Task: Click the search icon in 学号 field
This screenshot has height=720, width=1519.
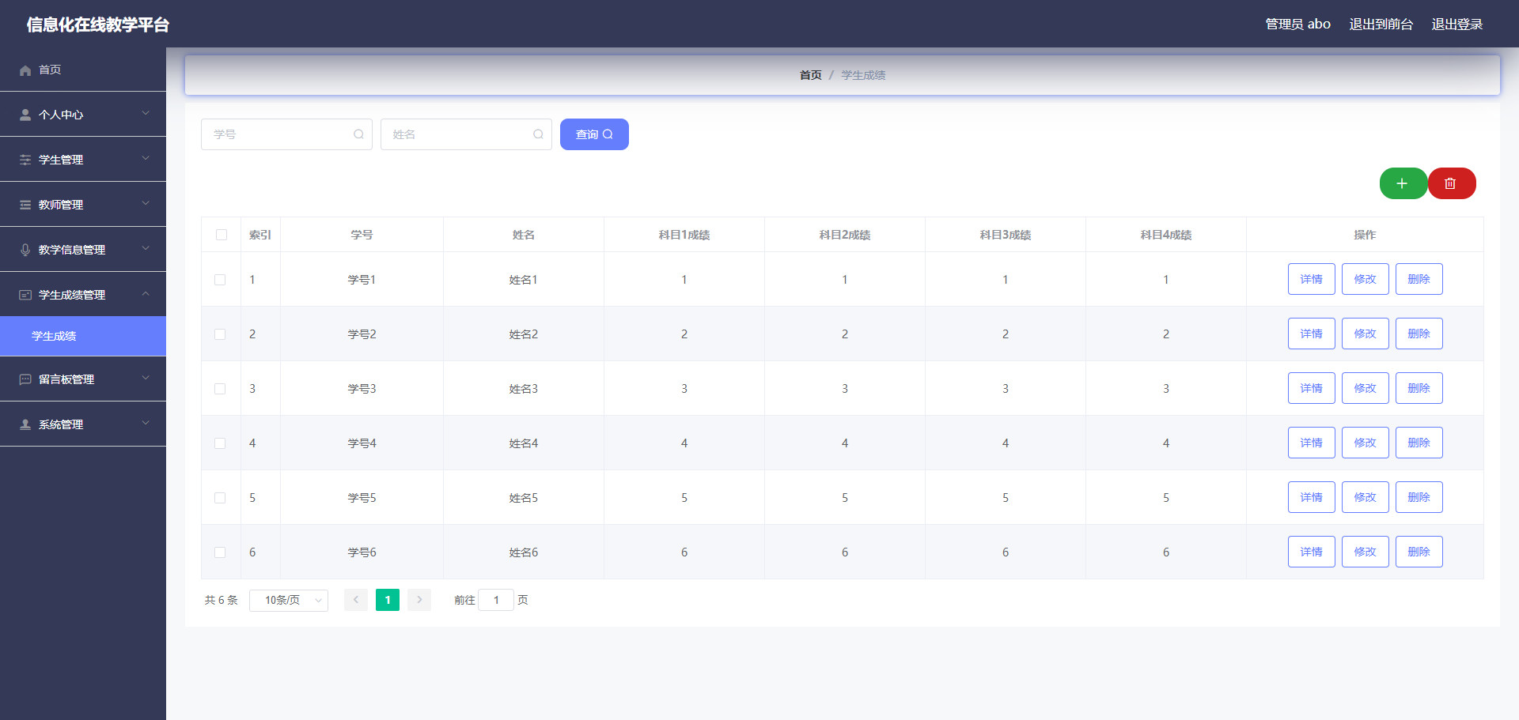Action: [358, 134]
